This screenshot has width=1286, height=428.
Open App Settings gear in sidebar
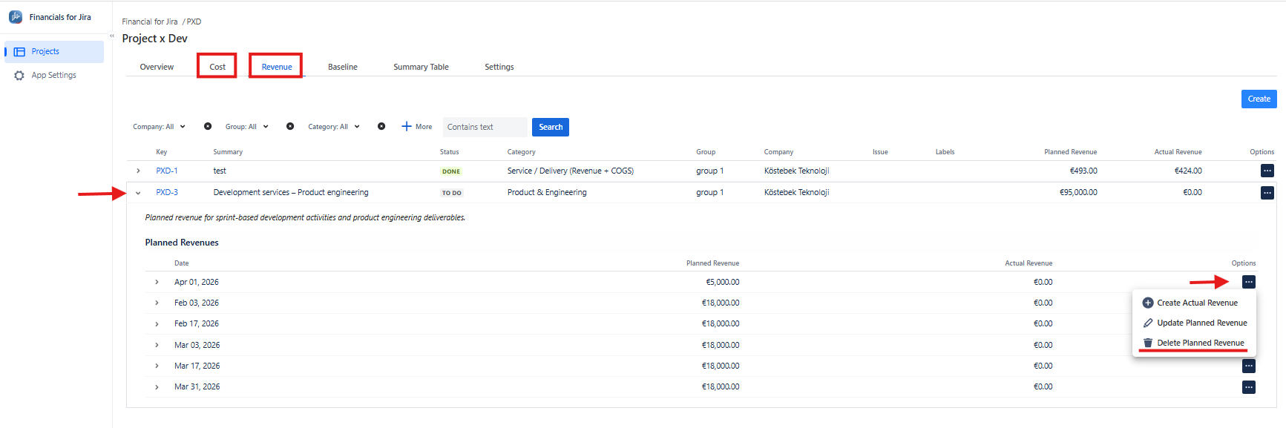coord(19,76)
